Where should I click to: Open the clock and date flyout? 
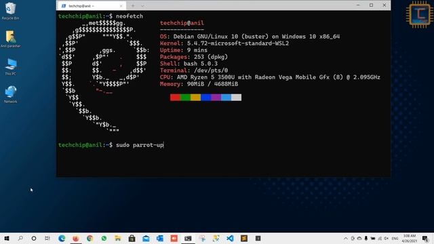(x=410, y=238)
